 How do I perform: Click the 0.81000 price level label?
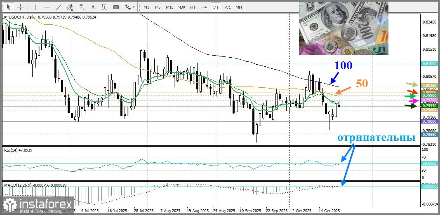429,64
